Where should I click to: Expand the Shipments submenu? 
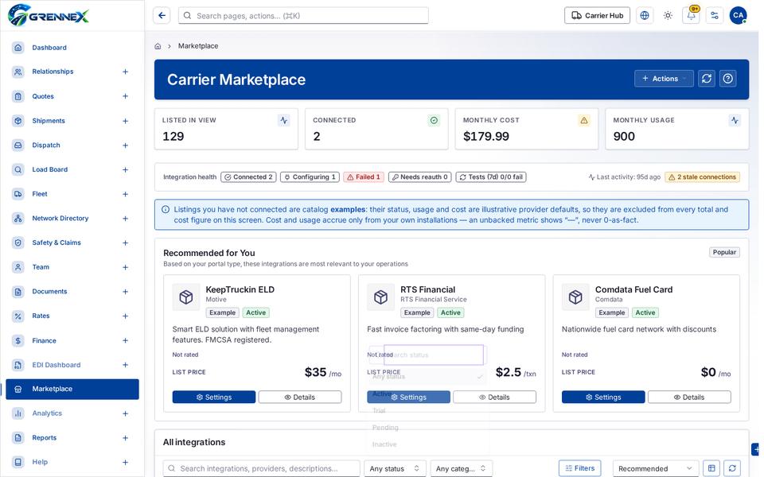pyautogui.click(x=125, y=121)
